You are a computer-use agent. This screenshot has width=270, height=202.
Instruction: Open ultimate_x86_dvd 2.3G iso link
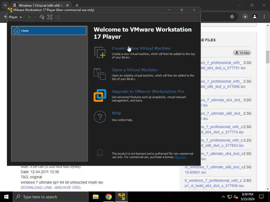click(221, 116)
